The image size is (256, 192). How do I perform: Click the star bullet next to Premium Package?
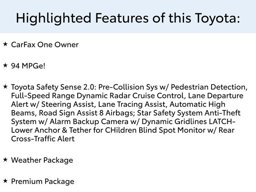pyautogui.click(x=6, y=181)
